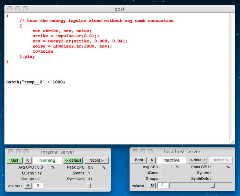Image resolution: width=240 pixels, height=196 pixels.
Task: Click 'Groups : 2' in internal server
Action: point(30,179)
